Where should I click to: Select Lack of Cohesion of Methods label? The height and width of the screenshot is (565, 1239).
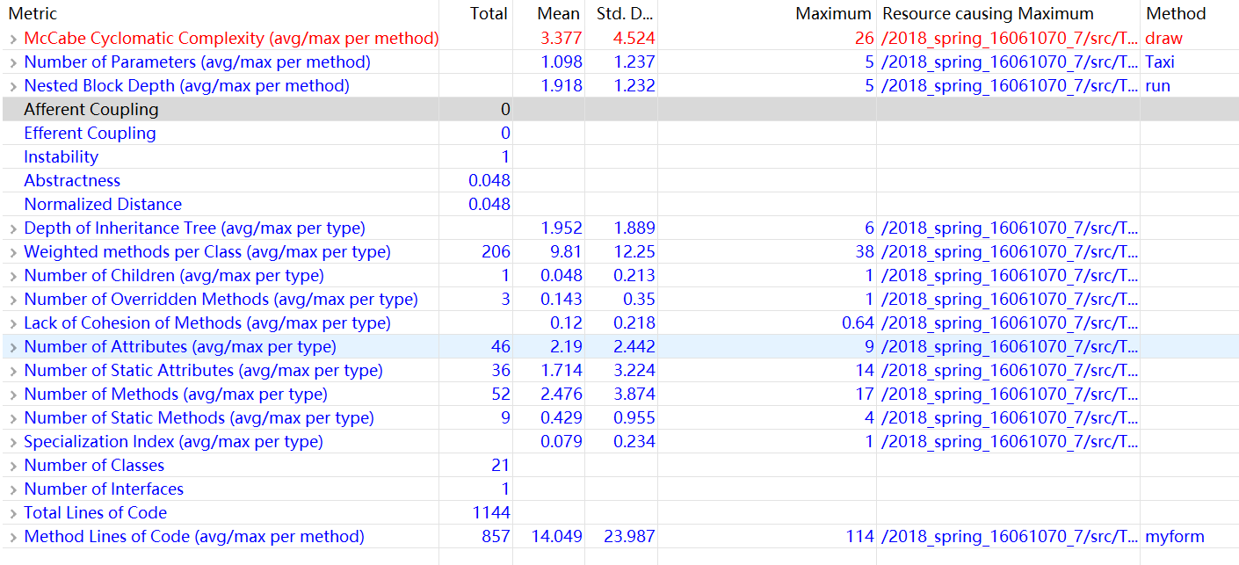click(207, 323)
